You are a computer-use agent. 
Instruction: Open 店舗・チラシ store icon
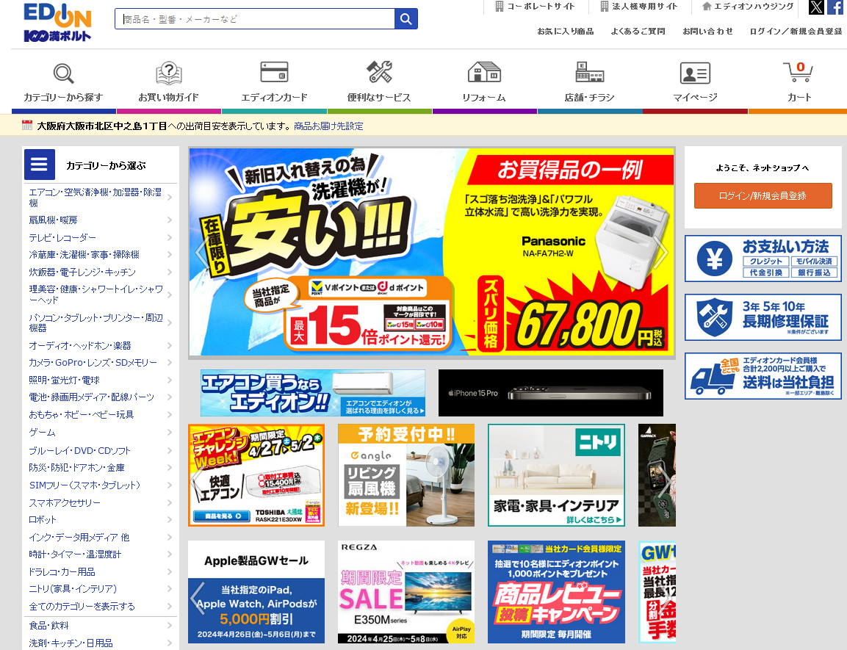pos(589,72)
